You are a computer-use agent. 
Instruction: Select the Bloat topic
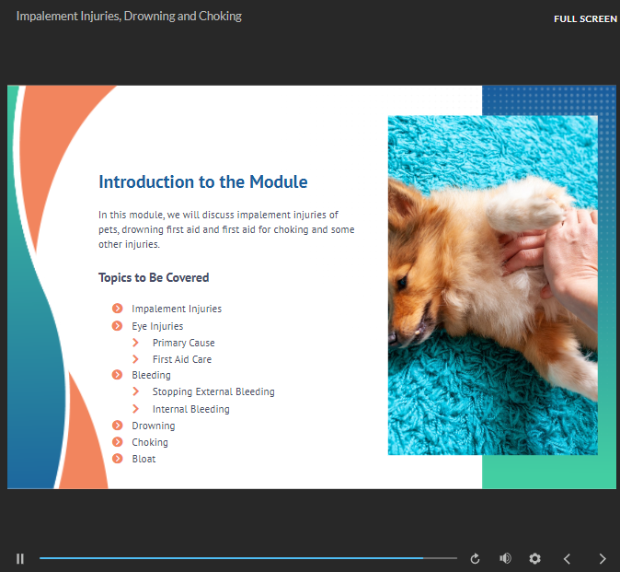pos(144,459)
